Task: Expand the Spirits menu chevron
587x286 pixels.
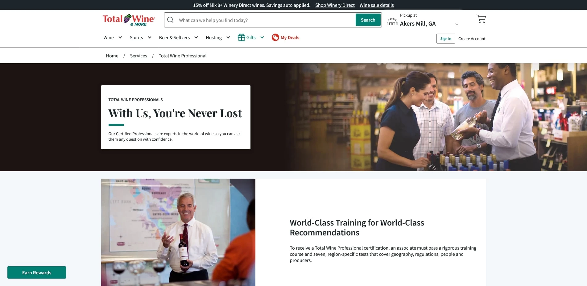Action: pyautogui.click(x=150, y=37)
